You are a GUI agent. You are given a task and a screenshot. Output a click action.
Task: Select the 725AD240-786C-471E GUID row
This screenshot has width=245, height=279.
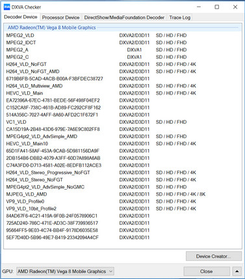pyautogui.click(x=123, y=223)
